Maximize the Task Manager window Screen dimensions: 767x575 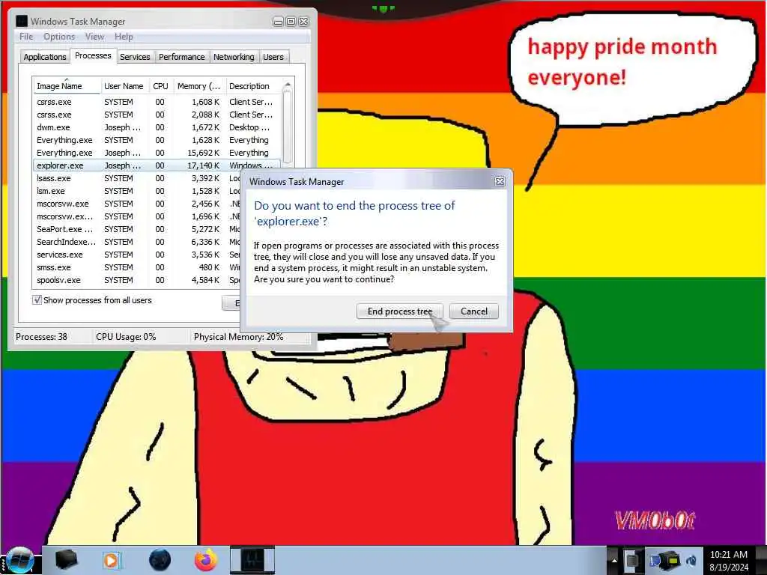click(291, 21)
